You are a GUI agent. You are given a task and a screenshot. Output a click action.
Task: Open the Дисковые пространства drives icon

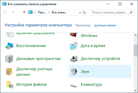coord(9,59)
